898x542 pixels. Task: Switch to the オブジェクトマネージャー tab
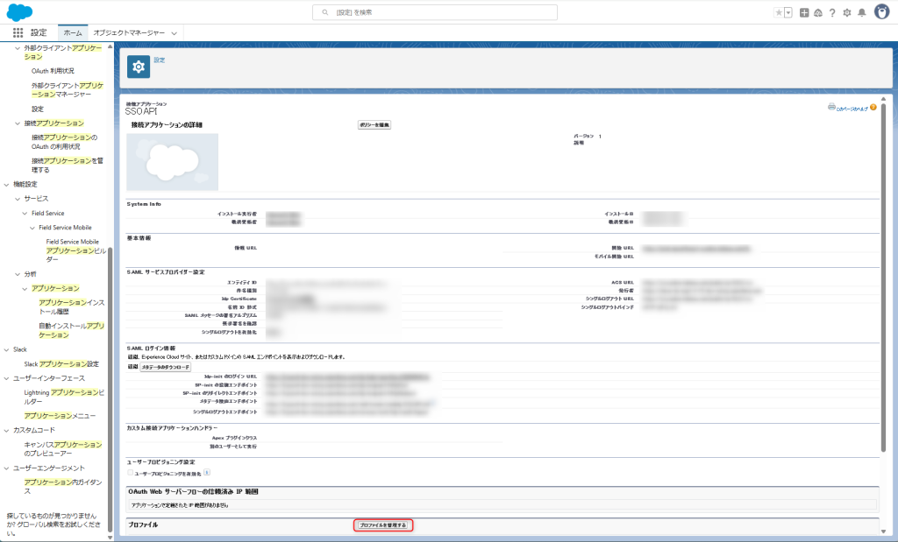129,32
